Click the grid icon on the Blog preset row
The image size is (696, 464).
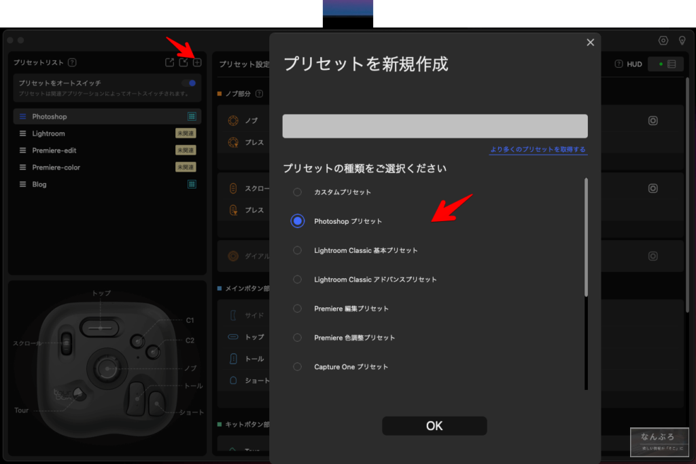192,184
